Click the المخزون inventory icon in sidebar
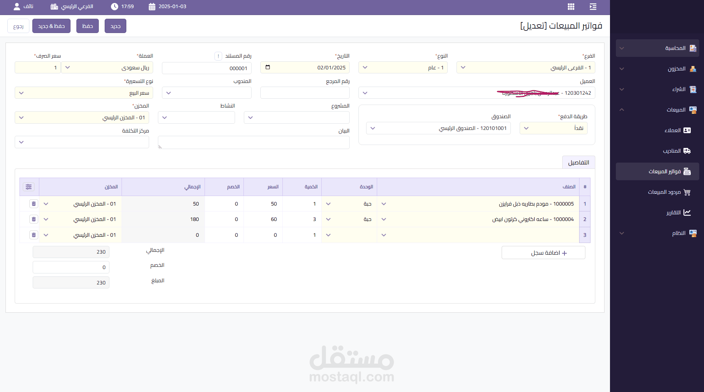 pyautogui.click(x=693, y=69)
